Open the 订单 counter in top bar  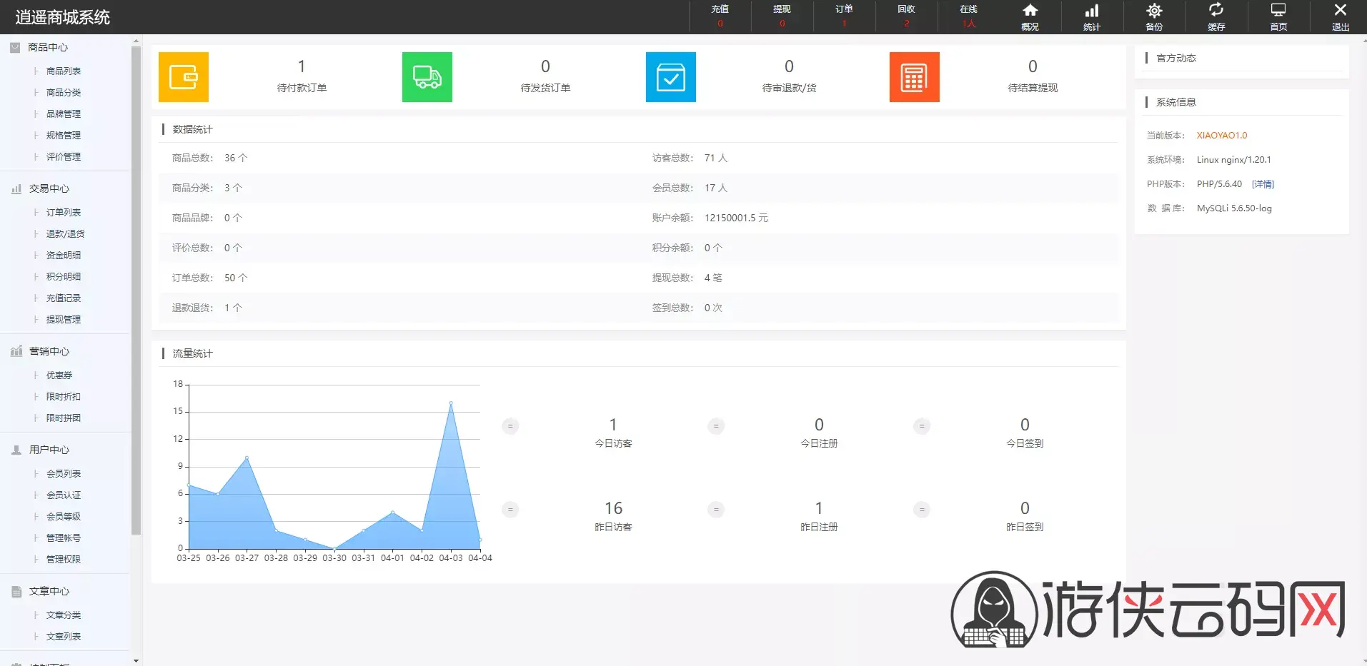[x=844, y=16]
